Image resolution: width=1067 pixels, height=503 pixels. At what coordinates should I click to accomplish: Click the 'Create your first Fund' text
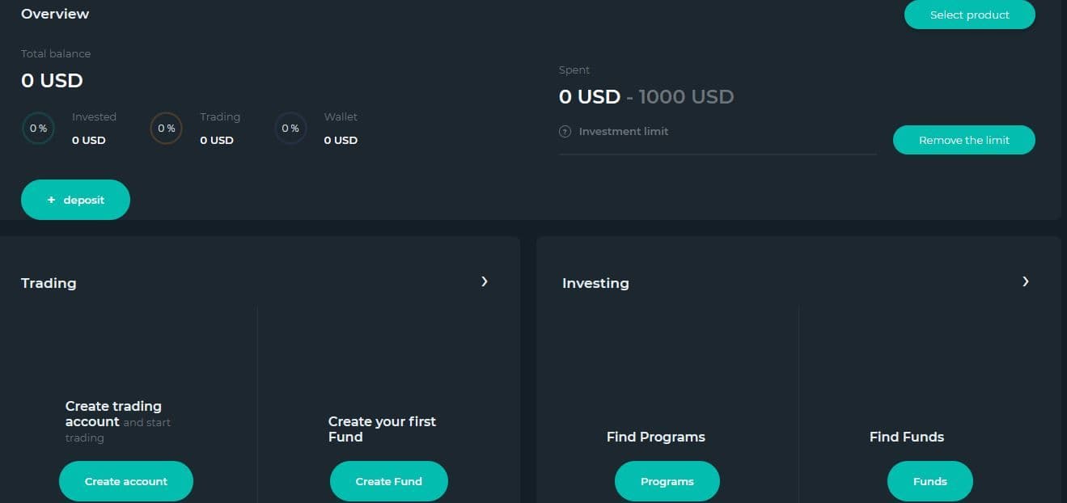point(382,429)
